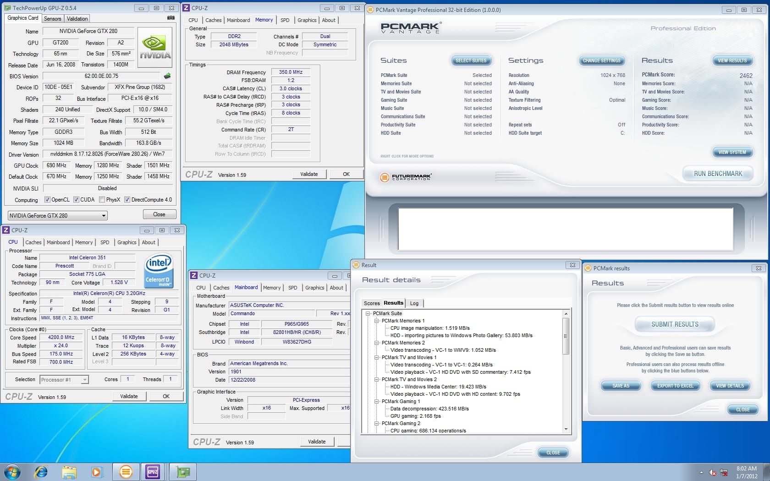Viewport: 770px width, 481px height.
Task: Toggle the OpenCL checkbox
Action: point(47,200)
